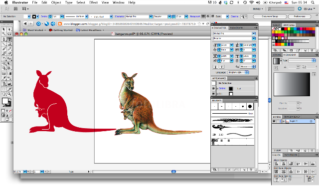Switch to the Pathfinder tab
The height and width of the screenshot is (186, 319).
(x=291, y=155)
